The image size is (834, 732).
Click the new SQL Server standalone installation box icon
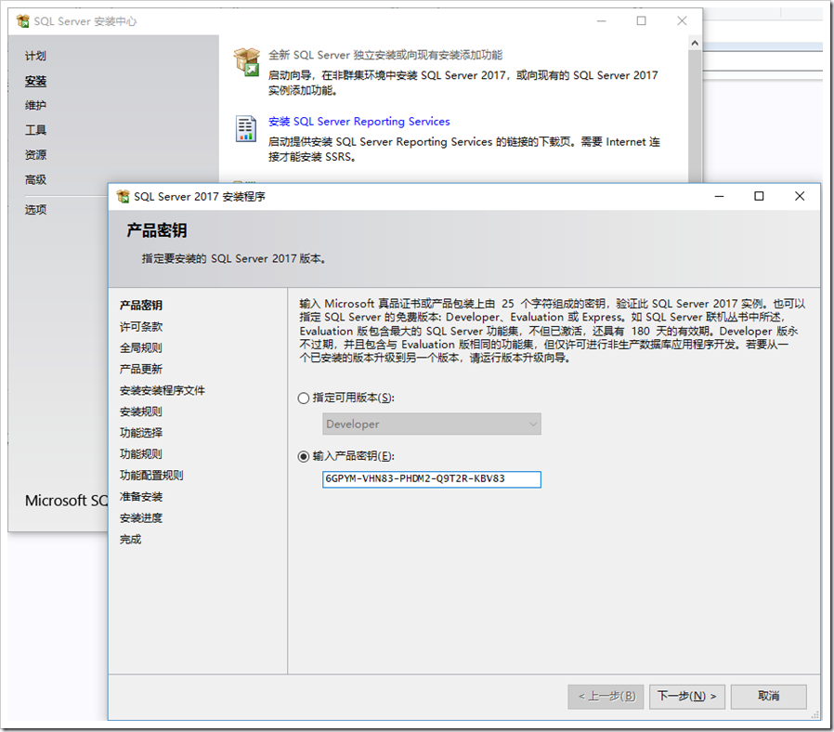[x=247, y=61]
